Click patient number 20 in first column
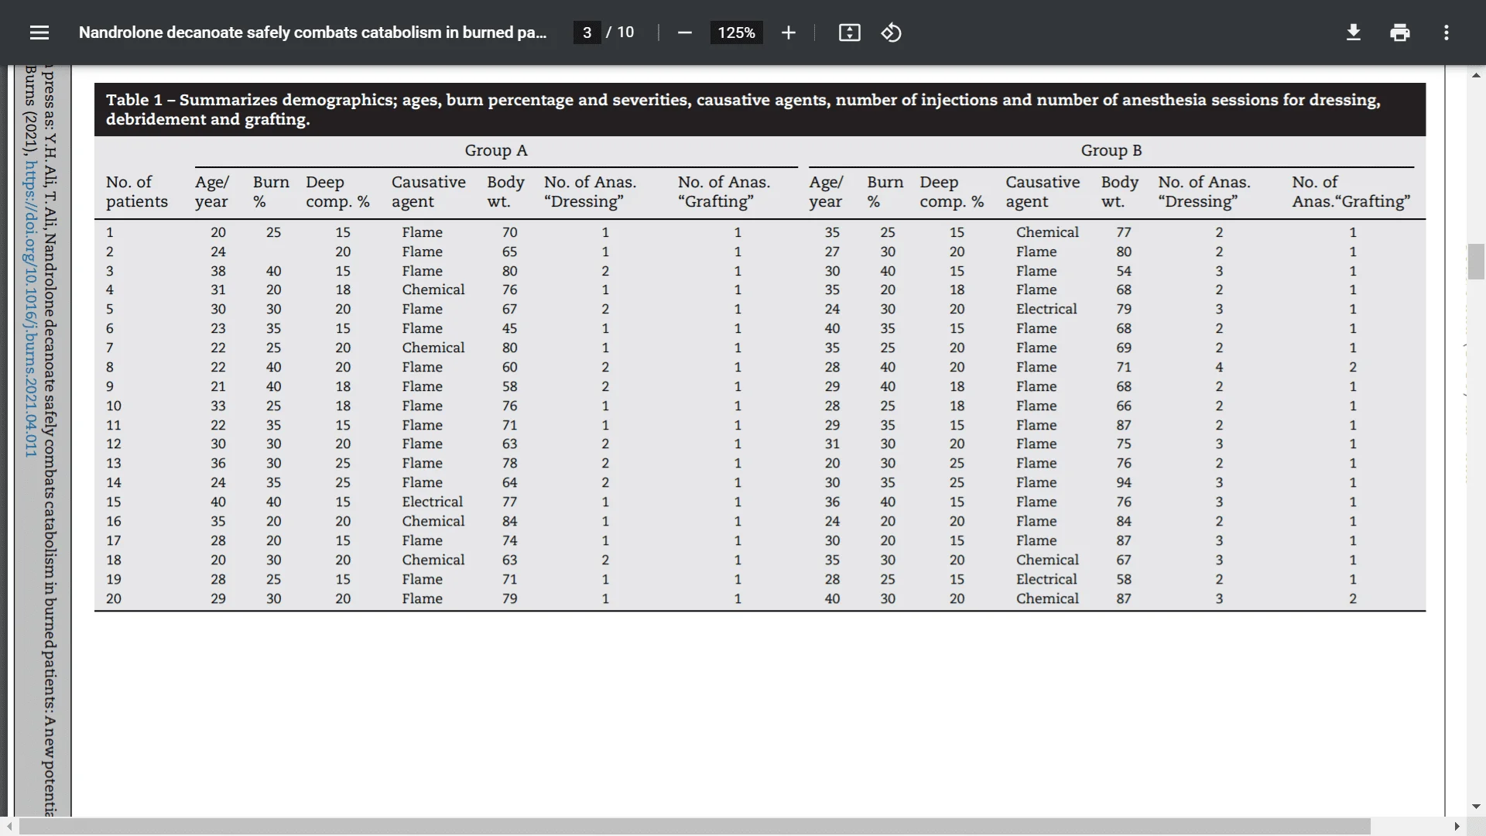This screenshot has width=1486, height=836. (x=114, y=598)
